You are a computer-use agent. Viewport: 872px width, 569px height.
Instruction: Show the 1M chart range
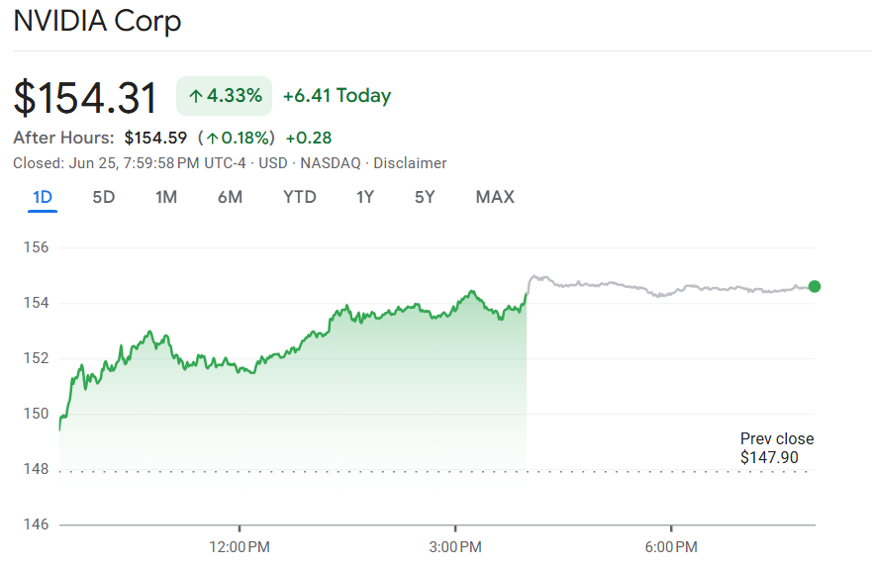tap(166, 197)
